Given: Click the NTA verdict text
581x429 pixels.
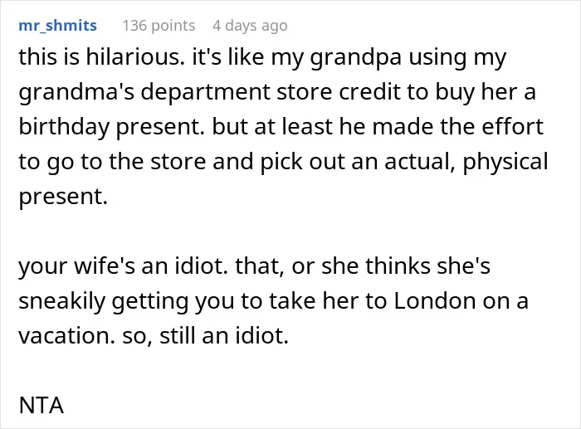Looking at the screenshot, I should (41, 406).
